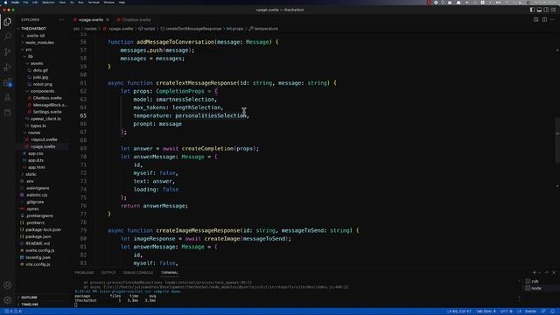The image size is (560, 315).
Task: Open the customize layout icon
Action: (x=553, y=10)
